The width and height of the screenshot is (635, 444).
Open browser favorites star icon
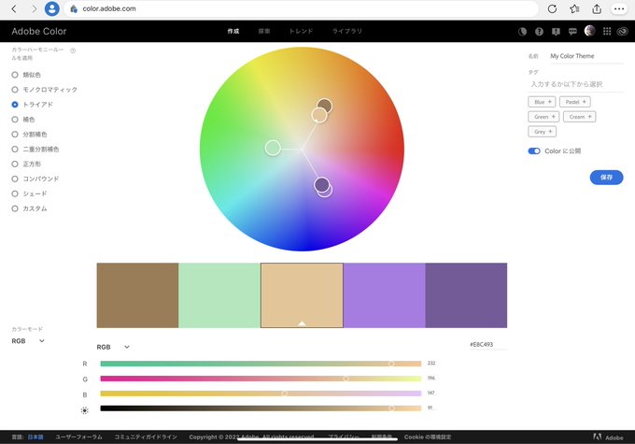[x=574, y=8]
